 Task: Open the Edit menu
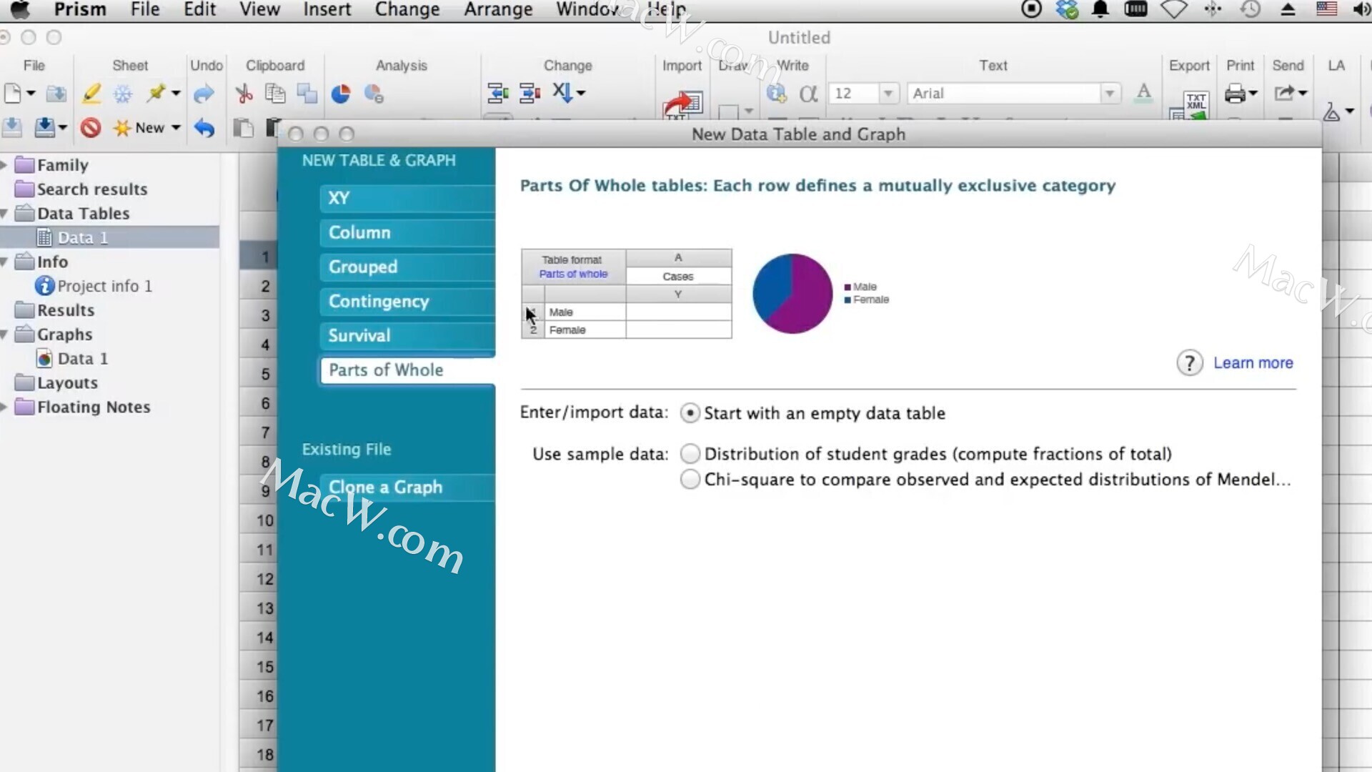click(x=199, y=9)
